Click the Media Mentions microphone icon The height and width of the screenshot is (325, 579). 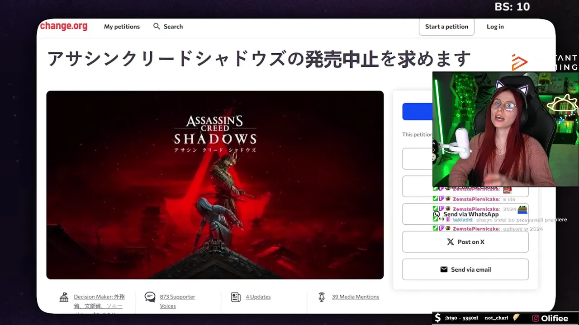[322, 297]
